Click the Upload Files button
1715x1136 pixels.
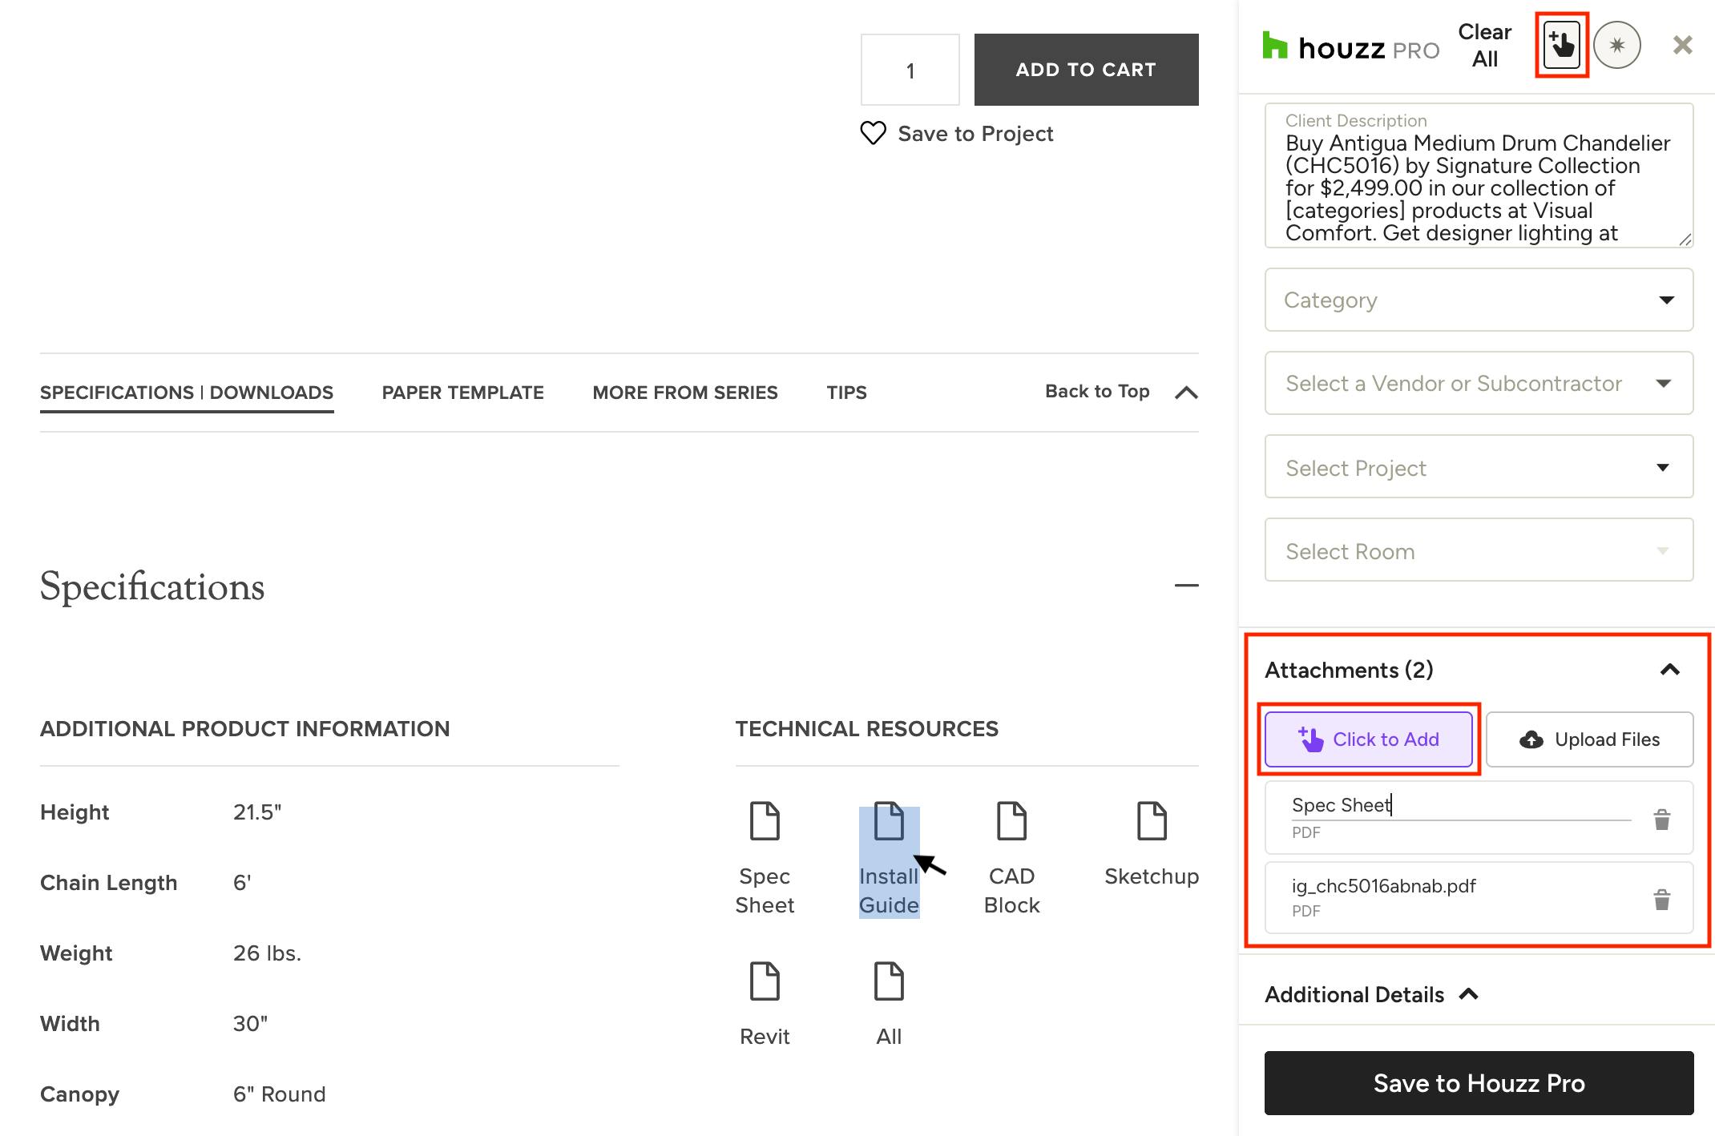[1589, 739]
